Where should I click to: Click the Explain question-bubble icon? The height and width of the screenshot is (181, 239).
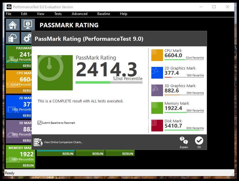click(x=184, y=141)
